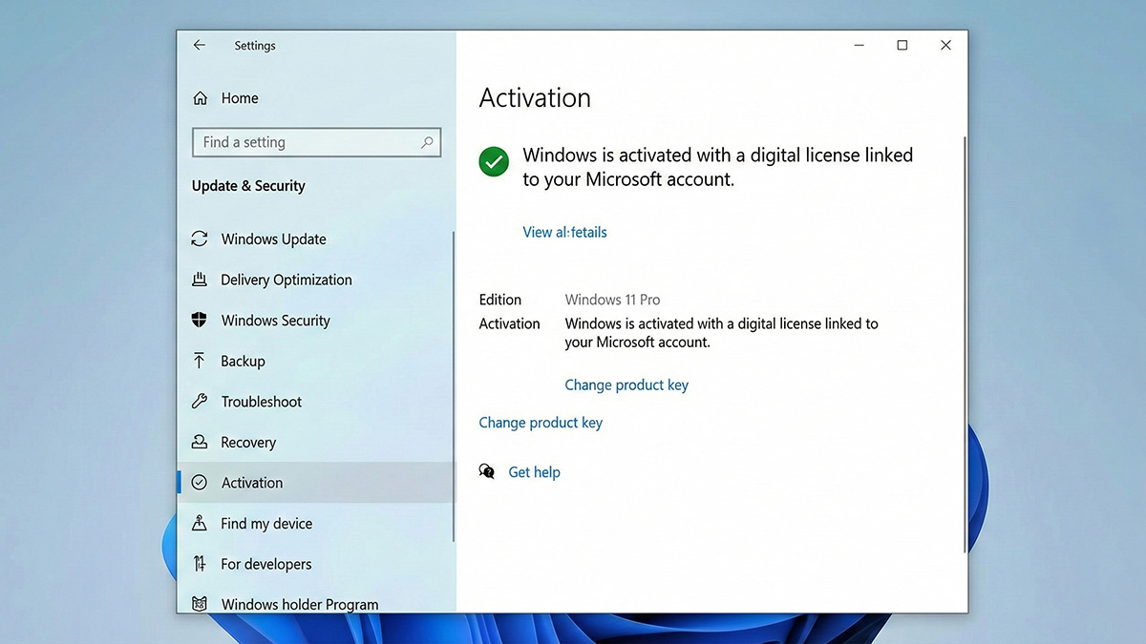
Task: Click the back arrow in Settings
Action: tap(200, 45)
